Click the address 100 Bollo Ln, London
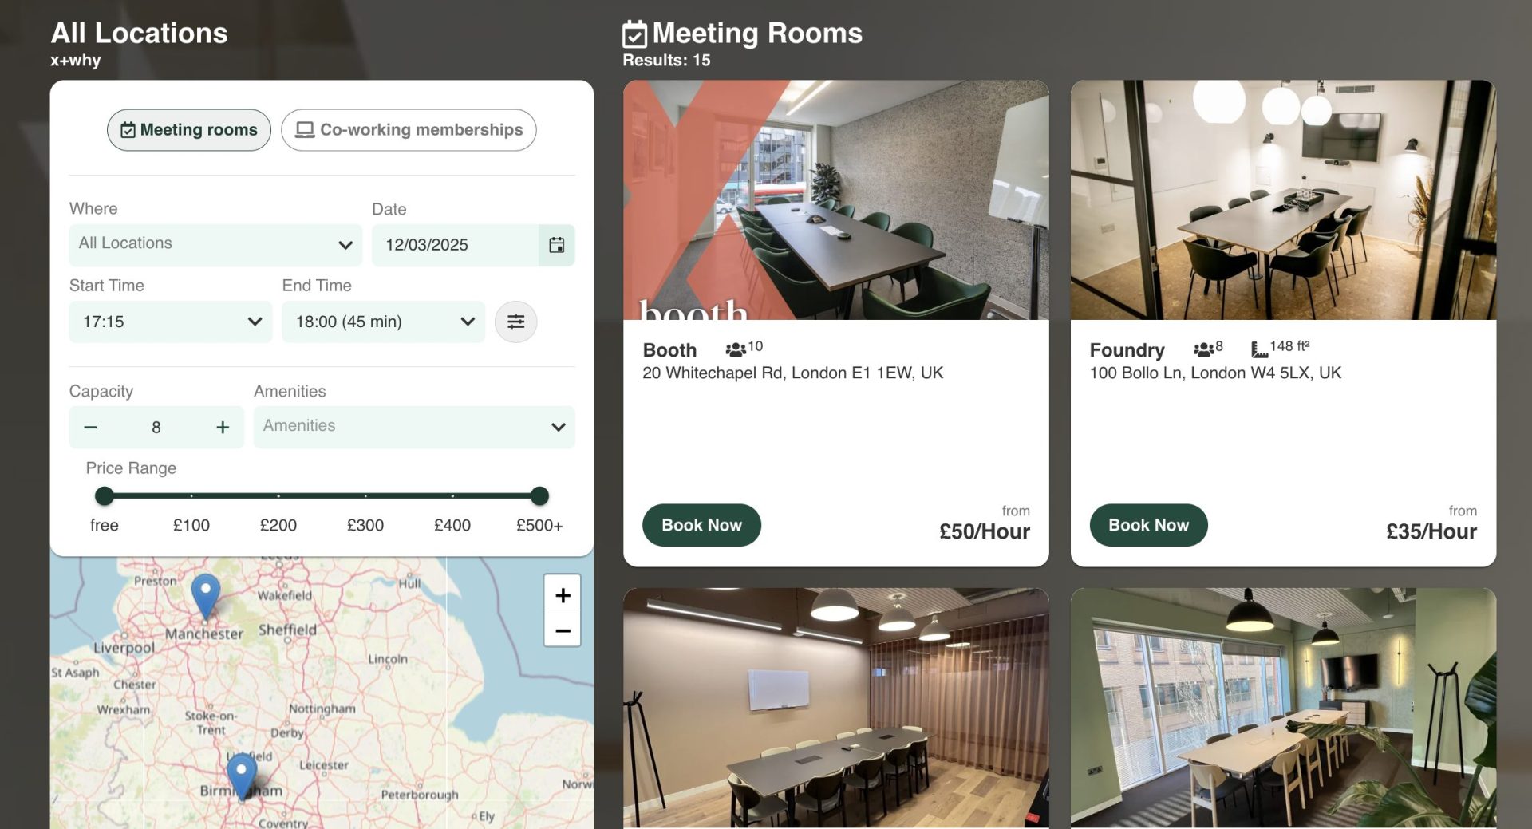This screenshot has height=829, width=1532. [1216, 373]
